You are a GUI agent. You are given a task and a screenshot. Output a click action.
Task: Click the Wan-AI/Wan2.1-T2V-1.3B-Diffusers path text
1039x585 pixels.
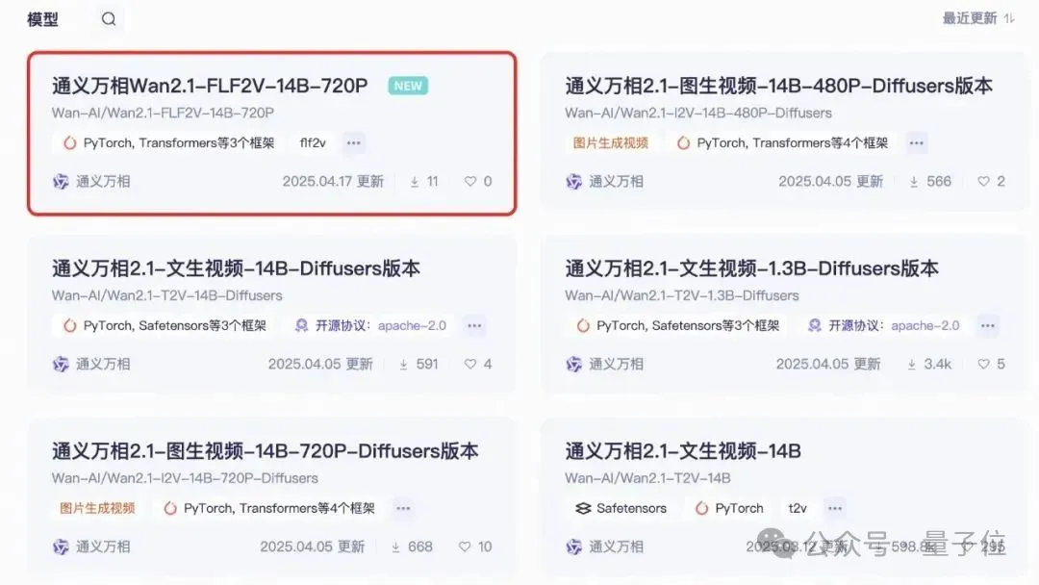(x=682, y=295)
